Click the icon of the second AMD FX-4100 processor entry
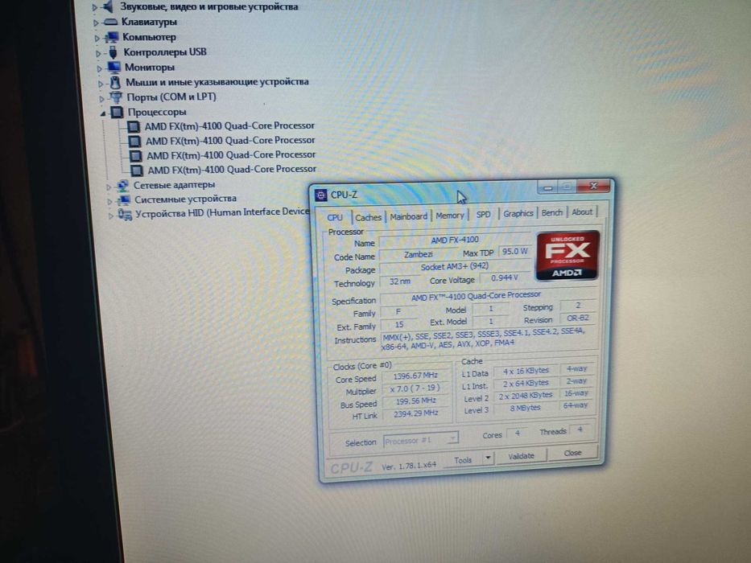 [134, 142]
